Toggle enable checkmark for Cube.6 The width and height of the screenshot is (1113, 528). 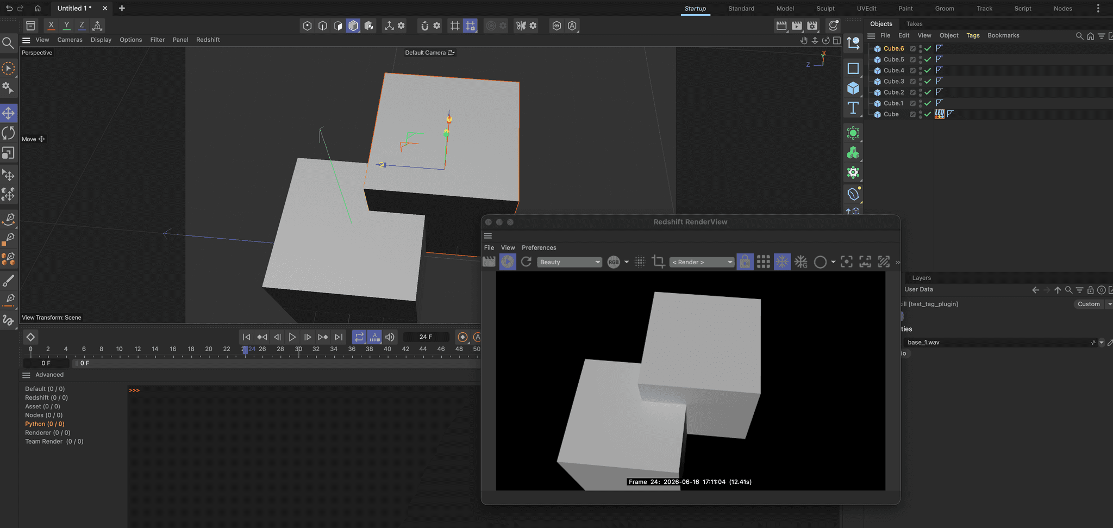(928, 48)
